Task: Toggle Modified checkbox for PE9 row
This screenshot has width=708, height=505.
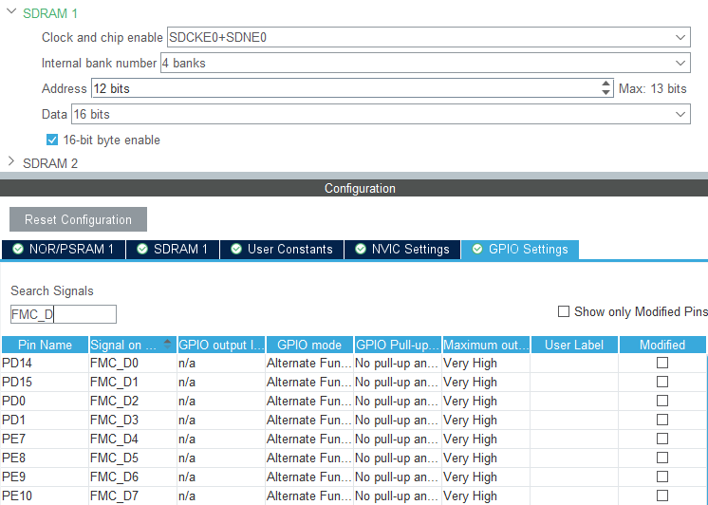Action: 662,477
